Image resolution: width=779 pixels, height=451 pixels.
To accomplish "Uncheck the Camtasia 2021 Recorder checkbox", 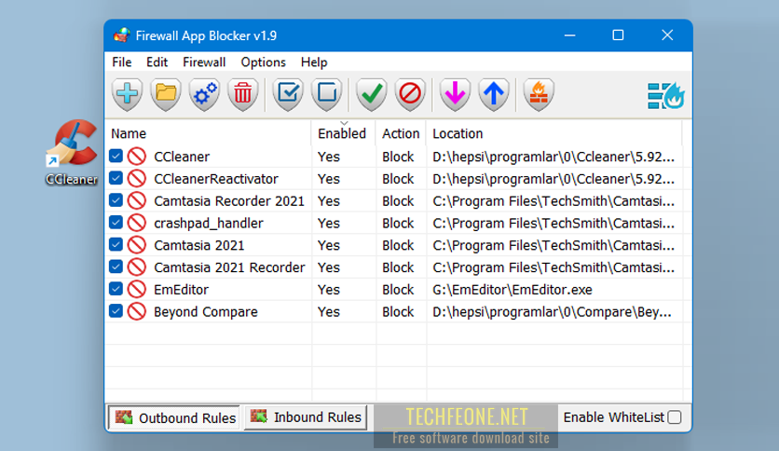I will 116,266.
